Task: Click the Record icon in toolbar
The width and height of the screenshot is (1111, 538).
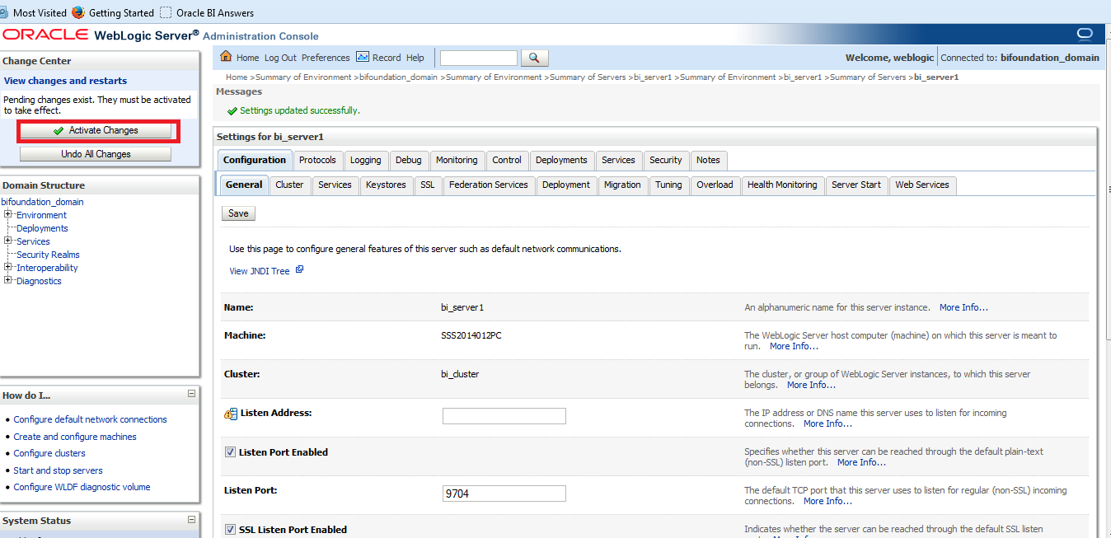Action: 363,57
